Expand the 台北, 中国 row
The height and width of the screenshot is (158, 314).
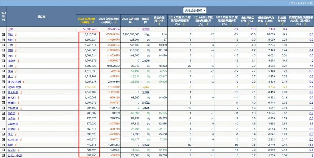point(3,155)
